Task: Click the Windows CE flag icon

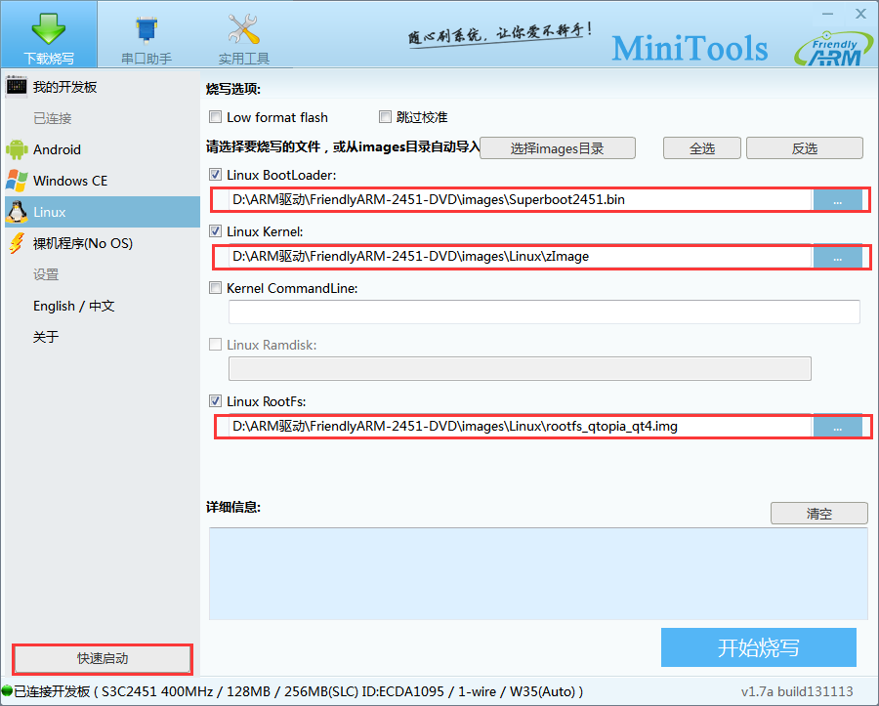Action: [x=17, y=181]
